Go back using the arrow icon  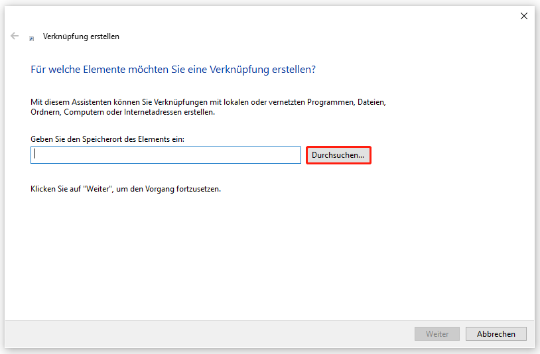(15, 36)
